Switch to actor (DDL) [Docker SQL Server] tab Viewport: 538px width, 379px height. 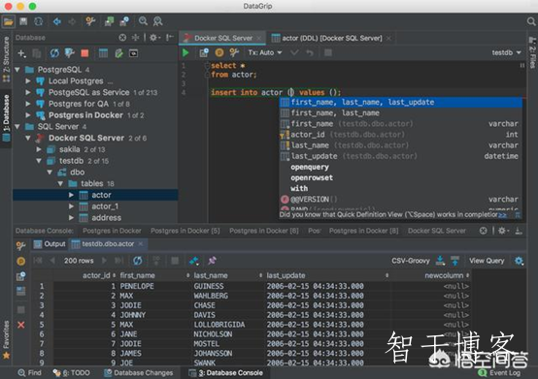coord(331,38)
